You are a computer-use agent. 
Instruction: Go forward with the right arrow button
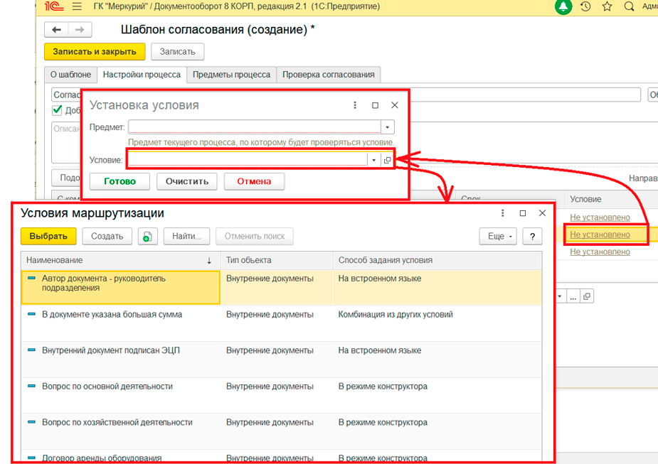(80, 30)
